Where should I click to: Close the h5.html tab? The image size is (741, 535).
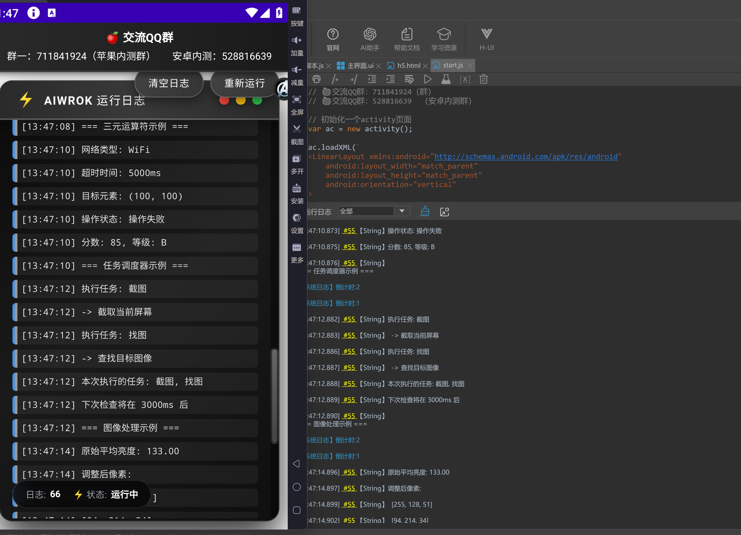pos(425,66)
